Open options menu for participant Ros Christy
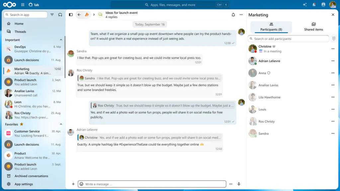This screenshot has width=340, height=191. coord(333,121)
